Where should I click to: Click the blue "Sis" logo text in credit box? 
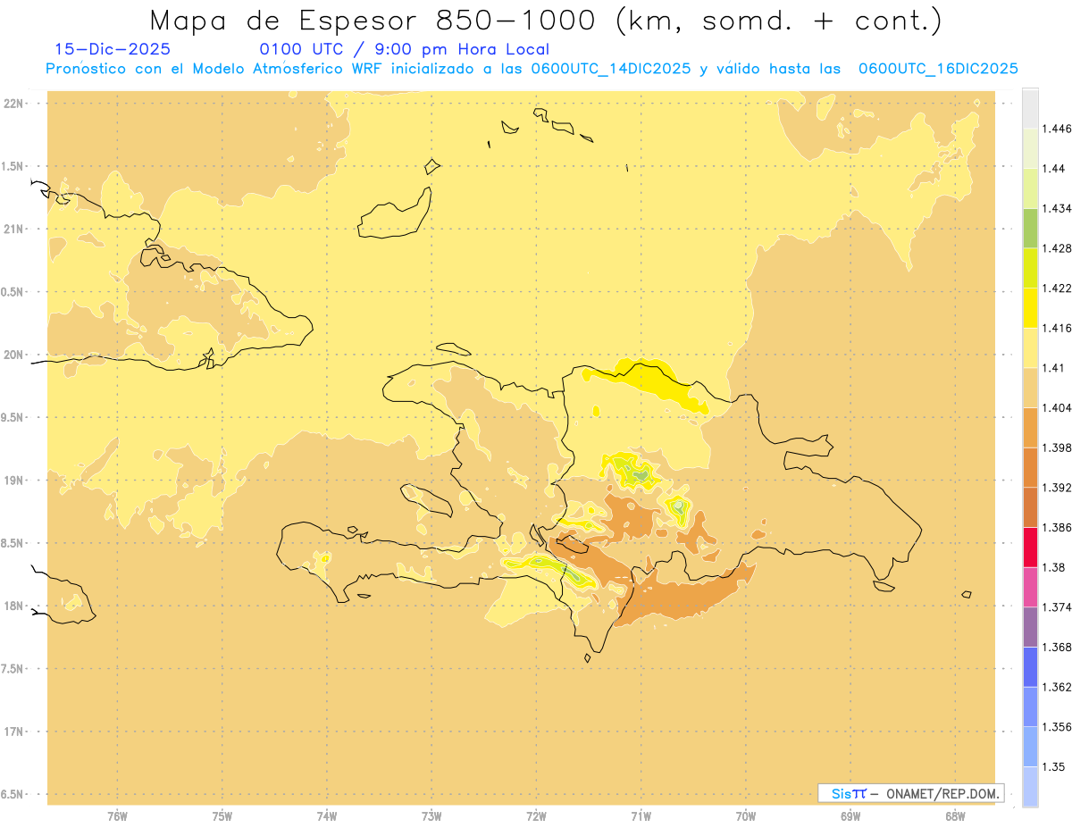click(840, 793)
